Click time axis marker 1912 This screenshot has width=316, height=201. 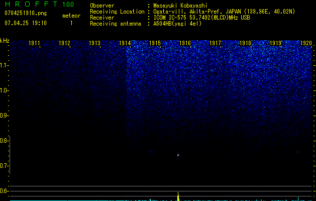[64, 43]
